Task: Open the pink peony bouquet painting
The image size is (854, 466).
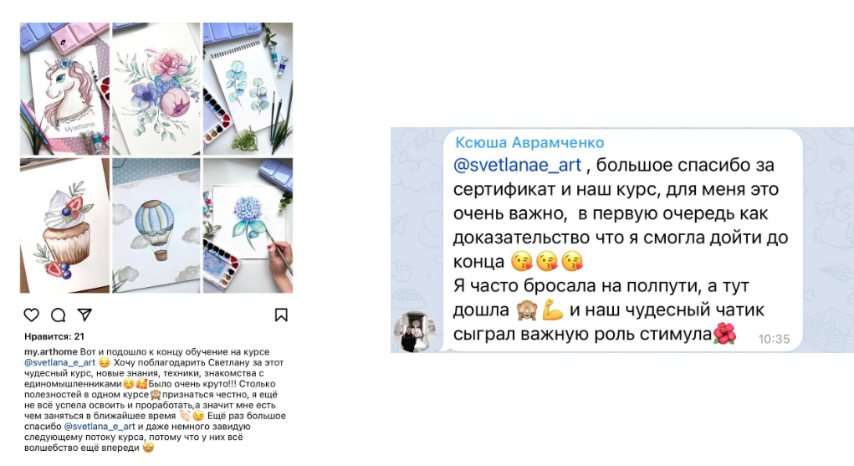Action: click(x=156, y=89)
